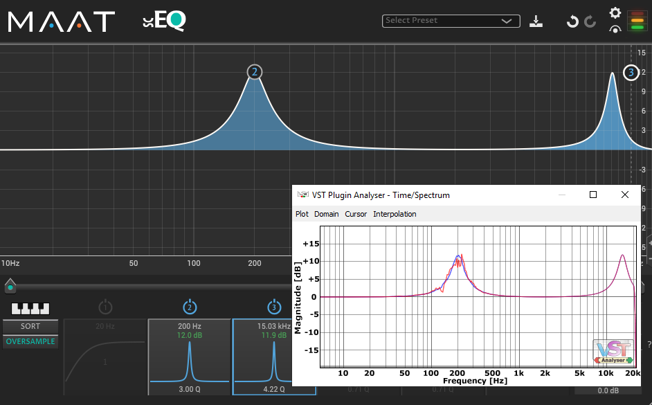
Task: Click the save preset download icon
Action: tap(536, 21)
